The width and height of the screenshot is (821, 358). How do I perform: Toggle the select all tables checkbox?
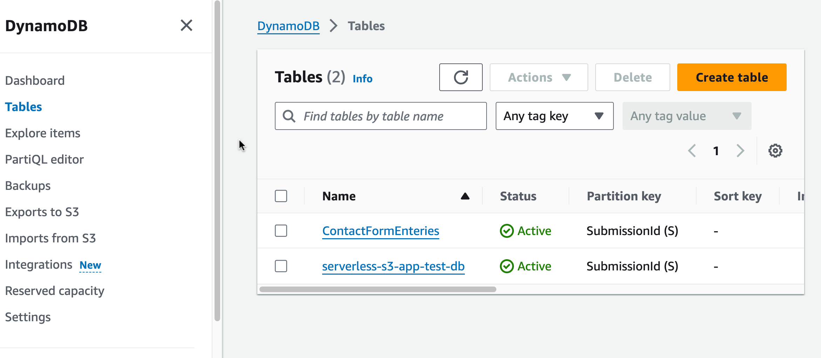(281, 196)
